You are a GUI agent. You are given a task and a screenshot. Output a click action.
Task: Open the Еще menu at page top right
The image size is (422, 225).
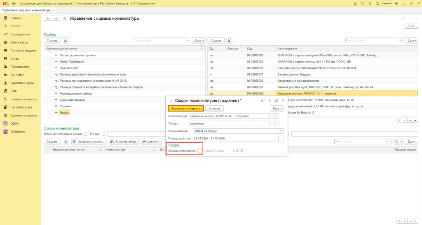(x=411, y=26)
